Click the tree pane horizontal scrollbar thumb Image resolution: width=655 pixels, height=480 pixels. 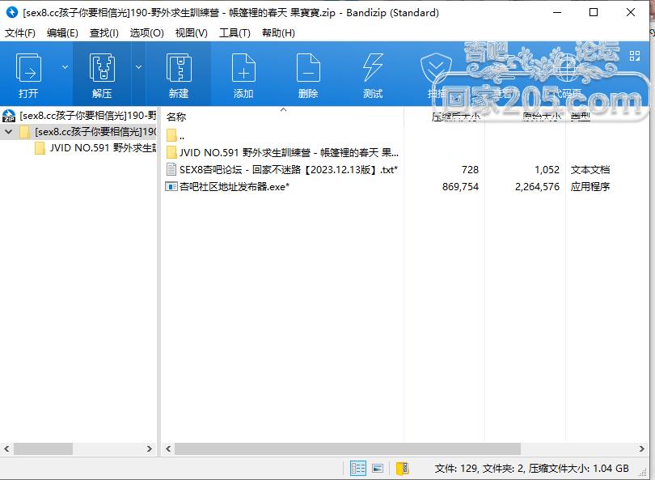point(44,448)
